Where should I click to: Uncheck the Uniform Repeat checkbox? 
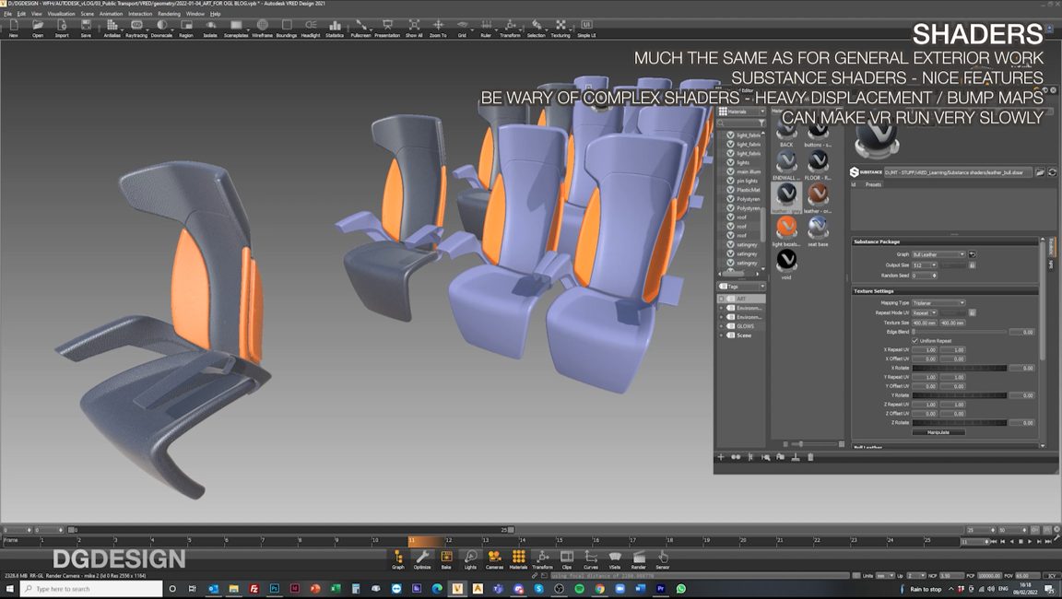point(914,340)
